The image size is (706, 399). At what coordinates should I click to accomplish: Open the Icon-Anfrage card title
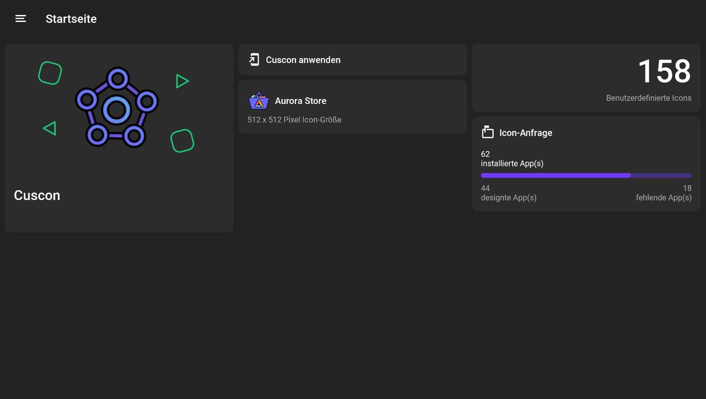point(526,133)
